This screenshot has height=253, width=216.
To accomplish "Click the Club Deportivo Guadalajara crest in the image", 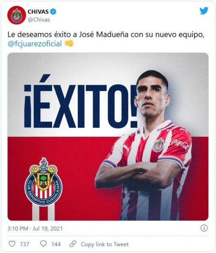I will 44,182.
